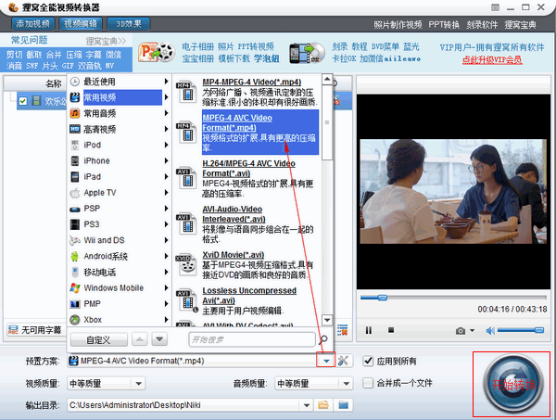Viewport: 556px width, 420px height.
Task: Open the 3D效果 effects button
Action: 129,24
